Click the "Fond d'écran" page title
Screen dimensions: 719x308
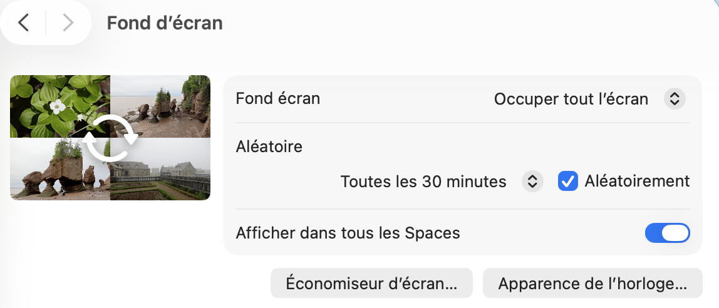pos(165,23)
